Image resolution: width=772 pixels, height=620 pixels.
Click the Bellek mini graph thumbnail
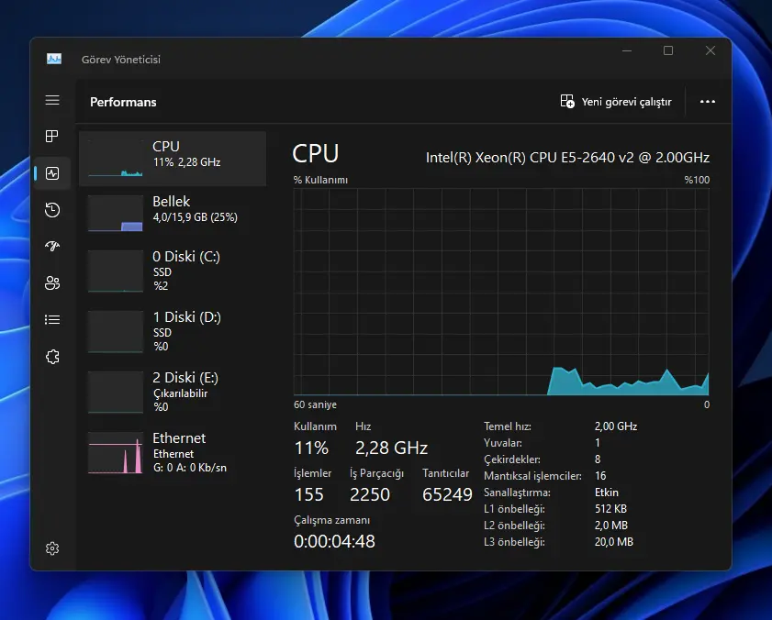[x=116, y=213]
